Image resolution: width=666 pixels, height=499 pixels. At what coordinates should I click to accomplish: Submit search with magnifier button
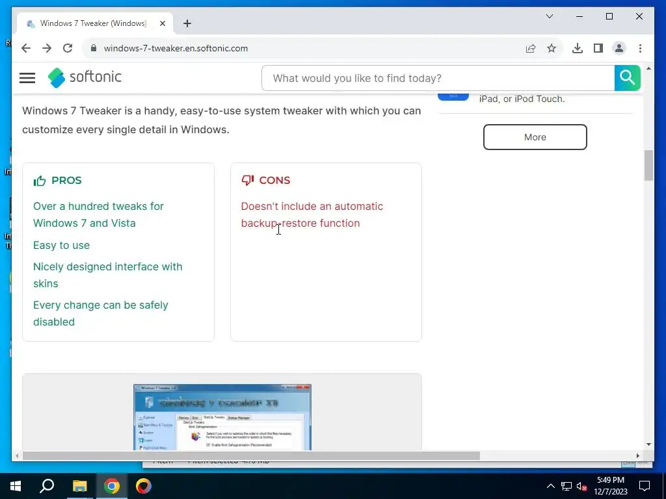click(x=628, y=78)
